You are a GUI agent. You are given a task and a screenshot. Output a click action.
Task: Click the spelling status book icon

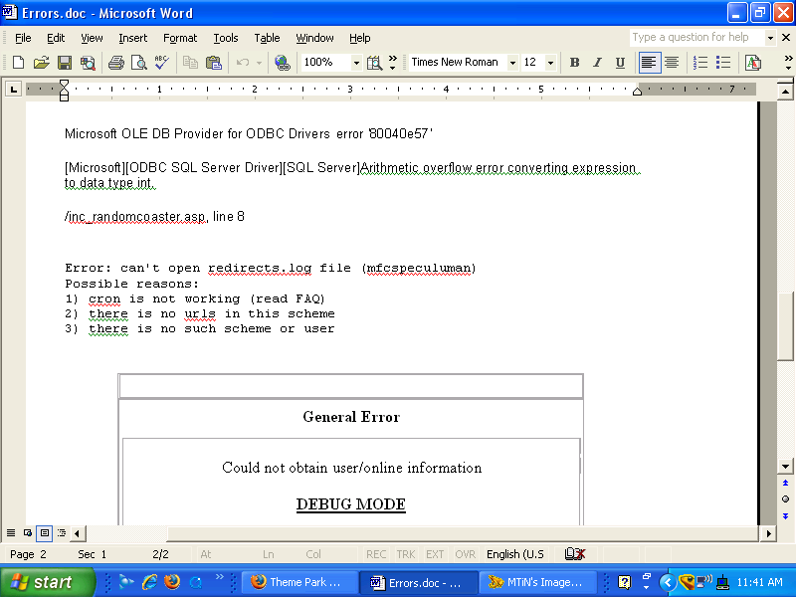[x=575, y=554]
